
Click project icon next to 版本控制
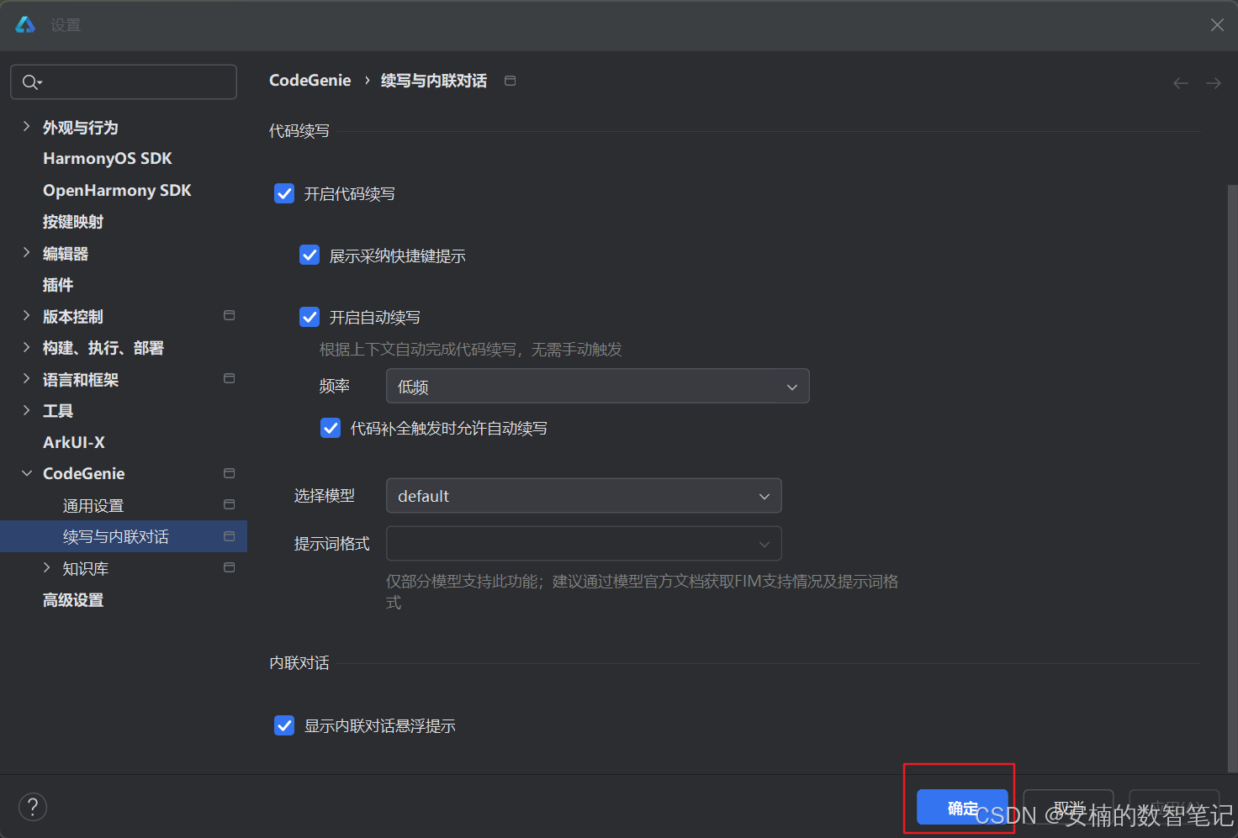pos(229,315)
